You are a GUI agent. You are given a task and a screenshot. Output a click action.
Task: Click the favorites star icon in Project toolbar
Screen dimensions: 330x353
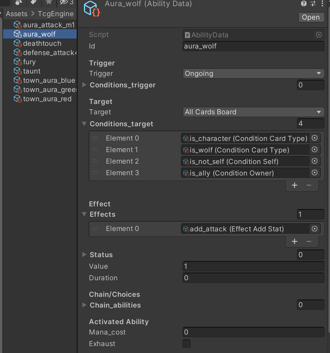49,2
